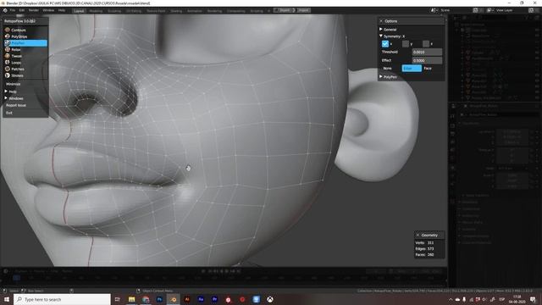Click the Effect value field
This screenshot has width=542, height=305.
(427, 60)
